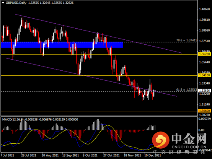Select the 1.31240 price scale value

coord(205,104)
